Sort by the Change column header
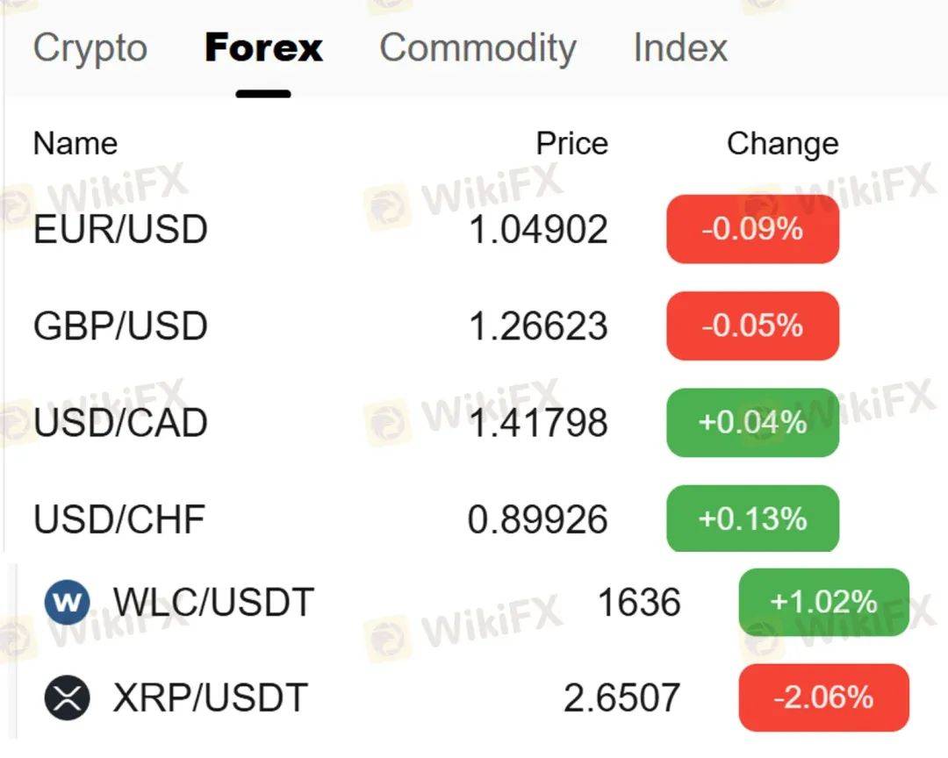The width and height of the screenshot is (948, 758). pos(783,145)
